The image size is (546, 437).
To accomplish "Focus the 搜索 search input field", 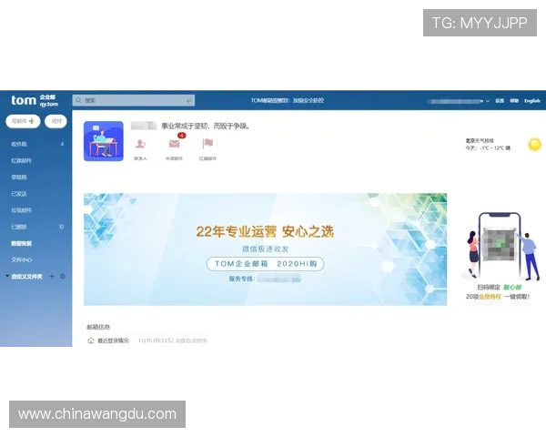I will pyautogui.click(x=134, y=100).
